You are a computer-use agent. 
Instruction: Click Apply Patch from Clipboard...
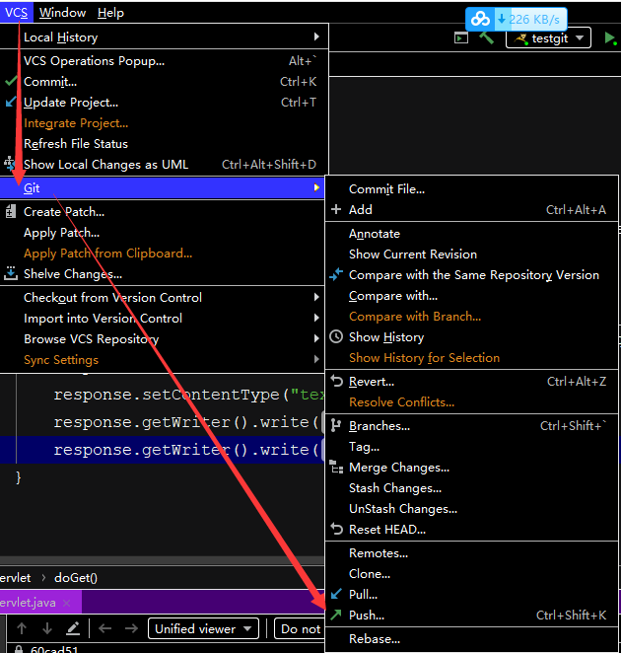click(x=162, y=254)
